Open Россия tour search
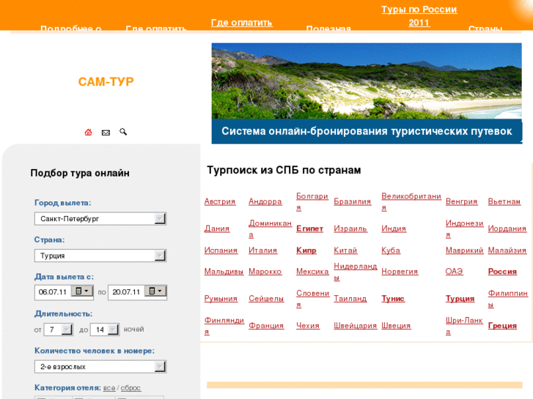 [502, 272]
